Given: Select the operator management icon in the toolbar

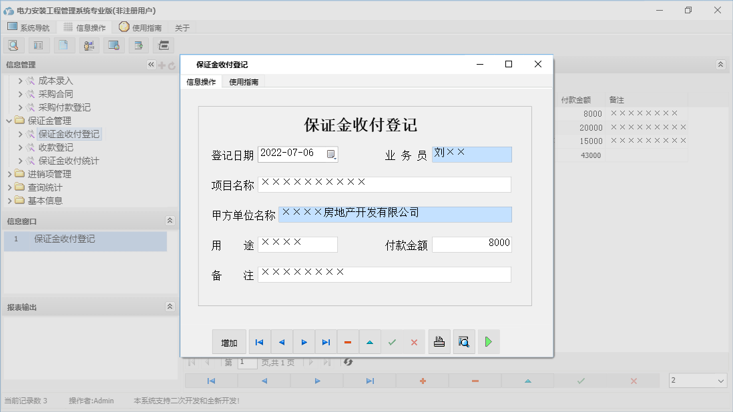Looking at the screenshot, I should tap(89, 45).
